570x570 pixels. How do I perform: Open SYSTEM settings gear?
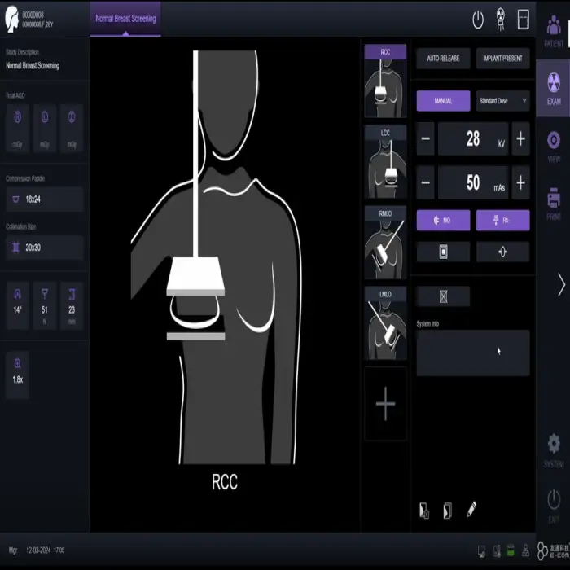coord(553,448)
